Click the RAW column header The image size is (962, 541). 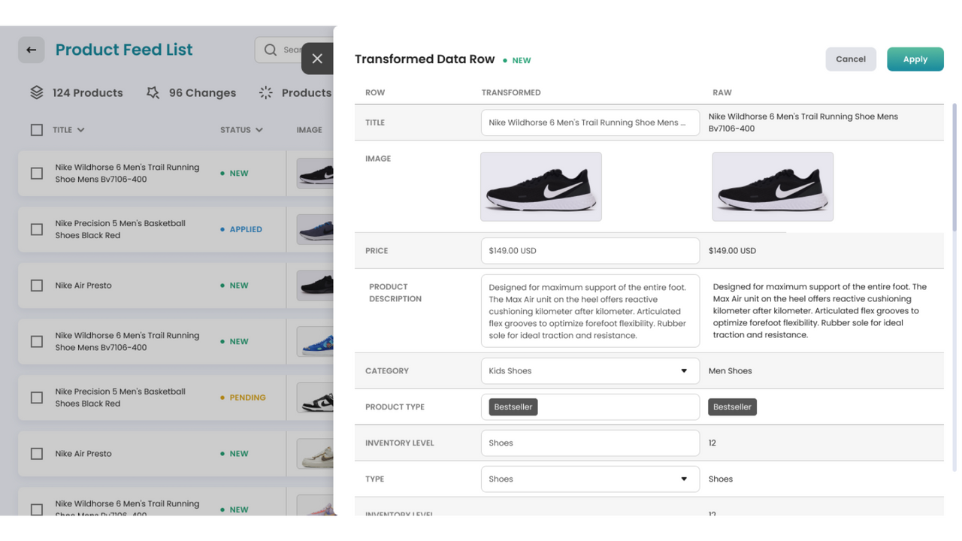pos(722,92)
